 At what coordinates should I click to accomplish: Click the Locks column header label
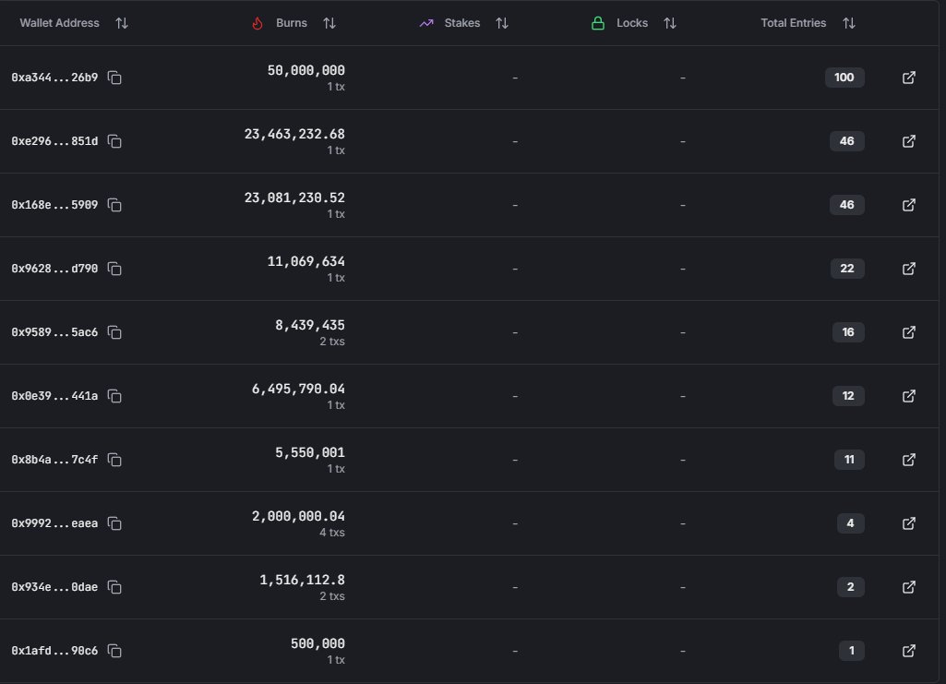click(x=632, y=23)
